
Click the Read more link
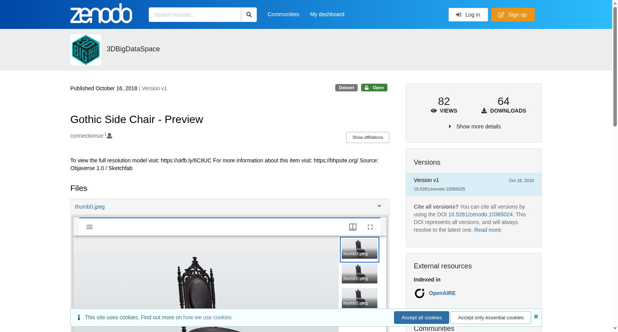tap(488, 230)
